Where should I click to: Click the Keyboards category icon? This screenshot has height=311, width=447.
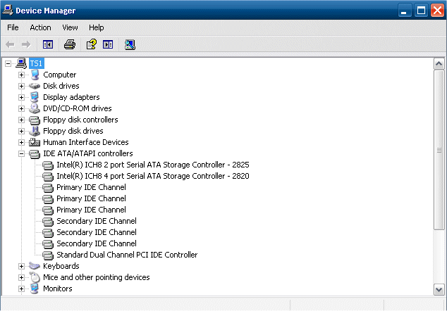pos(35,266)
